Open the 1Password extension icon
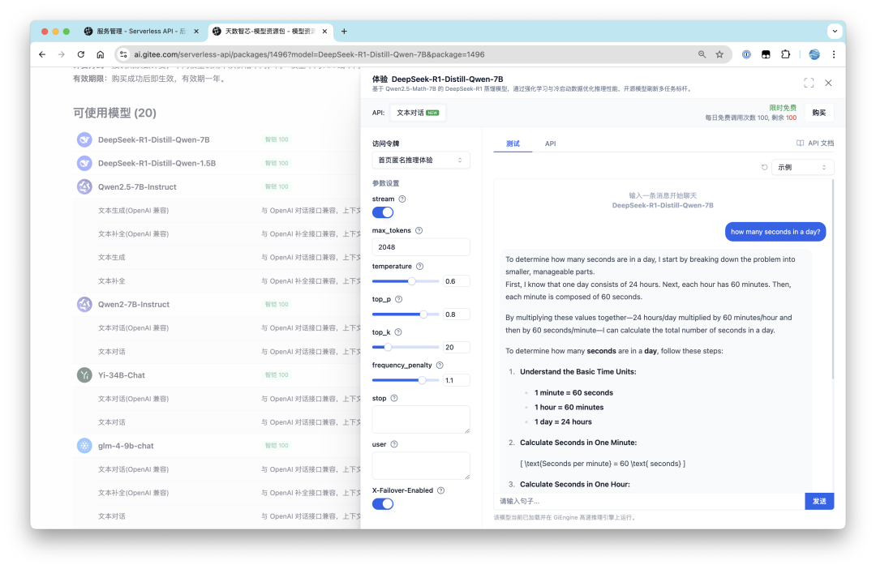The image size is (876, 569). pos(746,54)
